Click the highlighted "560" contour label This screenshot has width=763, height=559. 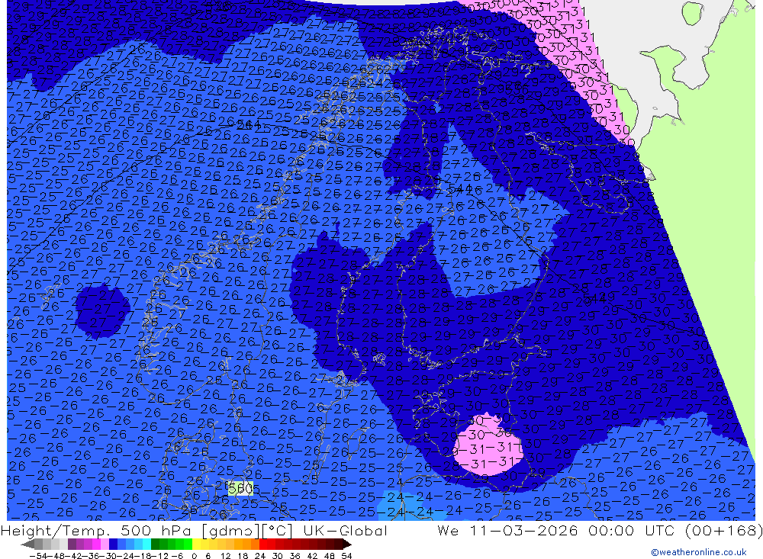240,488
